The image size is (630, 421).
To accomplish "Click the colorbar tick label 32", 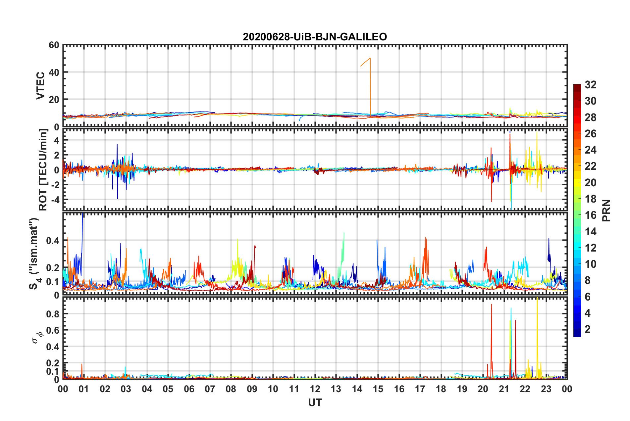I will coord(591,85).
